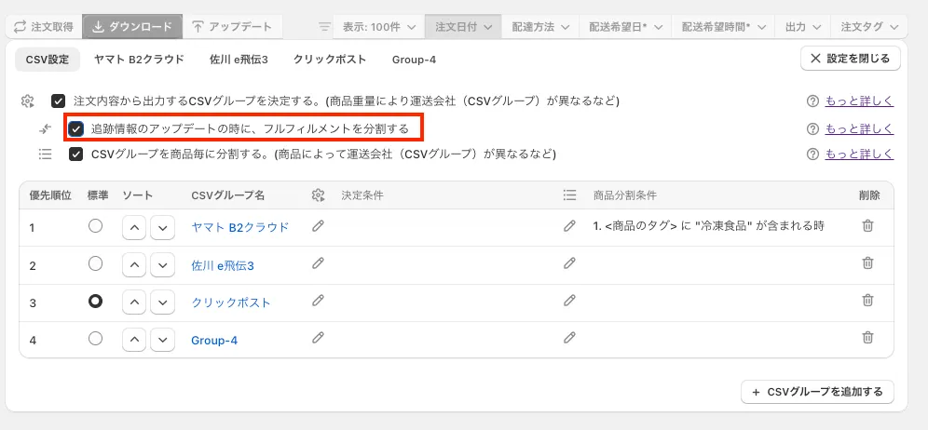Viewport: 928px width, 430px height.
Task: Move ヤマト B2クラウド down with the down arrow
Action: tap(163, 227)
